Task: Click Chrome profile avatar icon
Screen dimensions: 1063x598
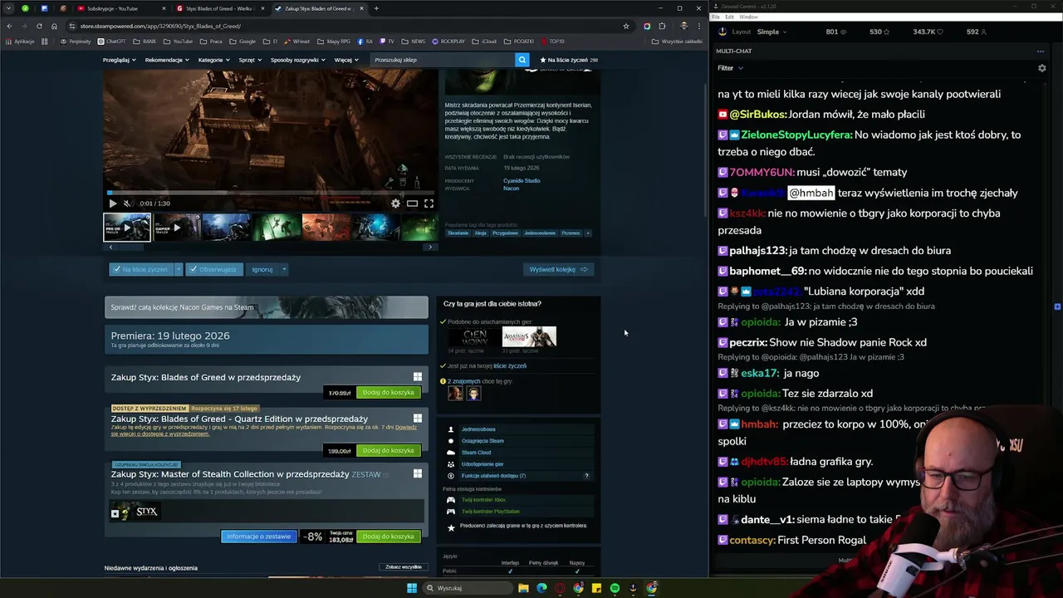Action: [683, 26]
